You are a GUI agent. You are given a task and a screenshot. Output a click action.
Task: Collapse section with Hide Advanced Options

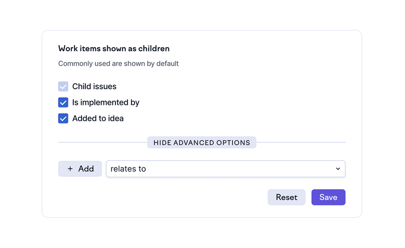pyautogui.click(x=202, y=143)
